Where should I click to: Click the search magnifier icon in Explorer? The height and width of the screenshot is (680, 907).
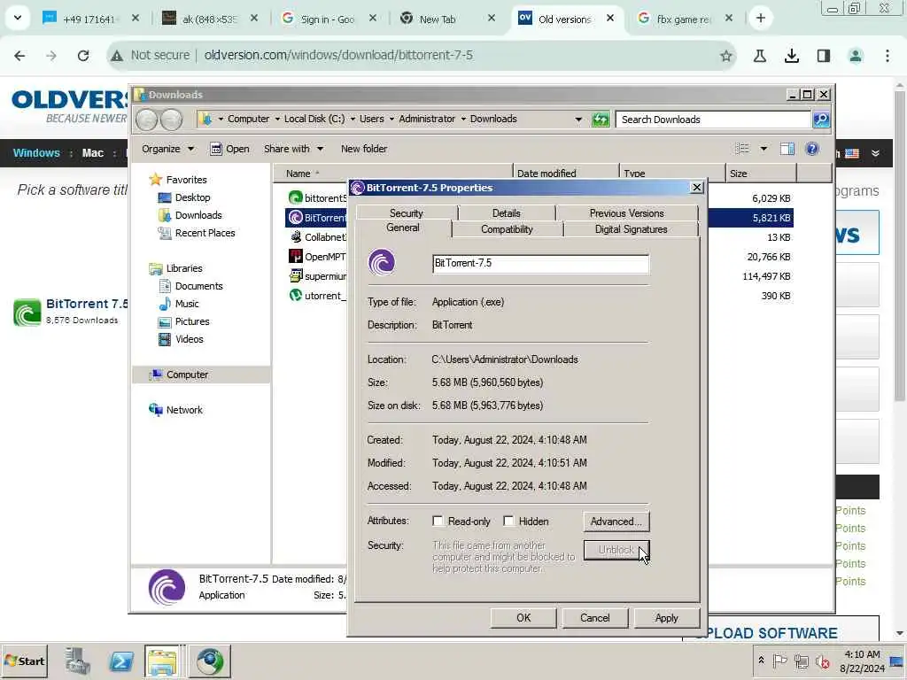[x=821, y=120]
